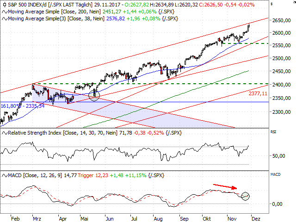
Task: Click the MACD axis caption at right
Action: pyautogui.click(x=276, y=174)
